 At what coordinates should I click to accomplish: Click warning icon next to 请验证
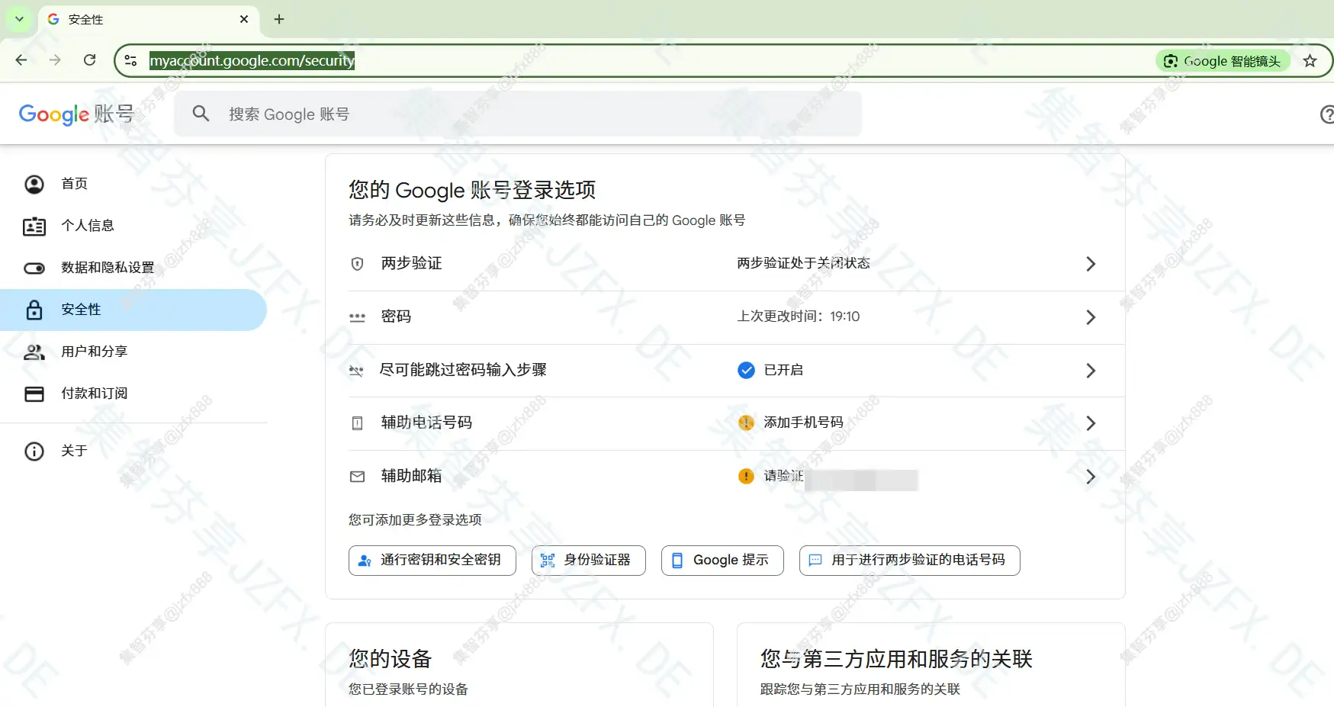[746, 476]
